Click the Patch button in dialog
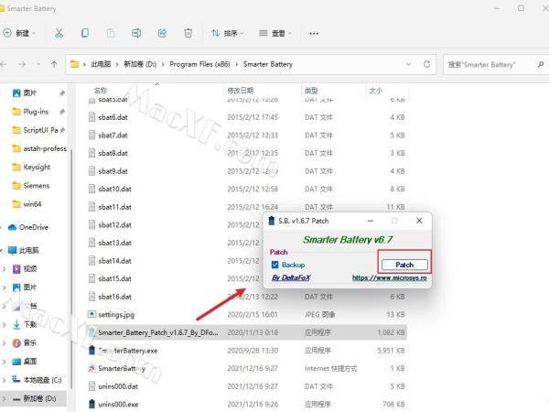Viewport: 549px width, 412px height. (x=404, y=265)
